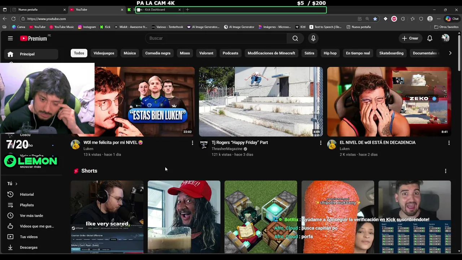Select Modificaciones de Minecraft chip
Viewport: 462px width, 260px height.
pyautogui.click(x=271, y=53)
